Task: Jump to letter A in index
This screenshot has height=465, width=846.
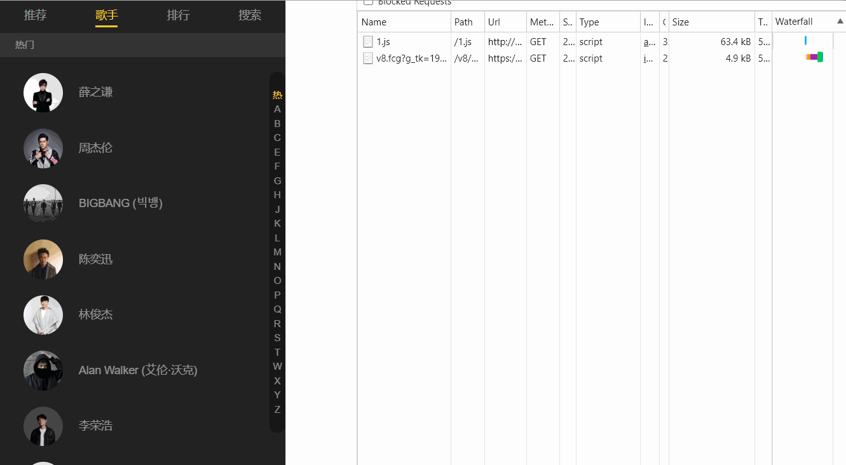Action: click(277, 109)
